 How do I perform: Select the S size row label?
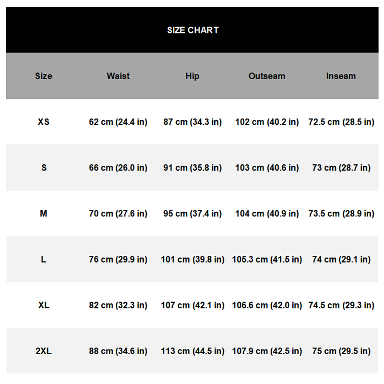pyautogui.click(x=44, y=168)
